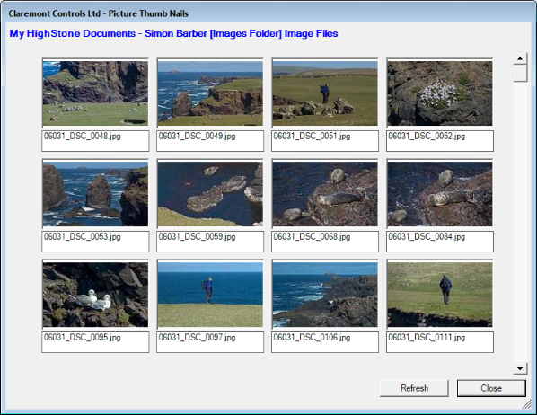The image size is (537, 415).
Task: Select the 06031_DSC_0049 coastline thumbnail
Action: click(x=210, y=93)
